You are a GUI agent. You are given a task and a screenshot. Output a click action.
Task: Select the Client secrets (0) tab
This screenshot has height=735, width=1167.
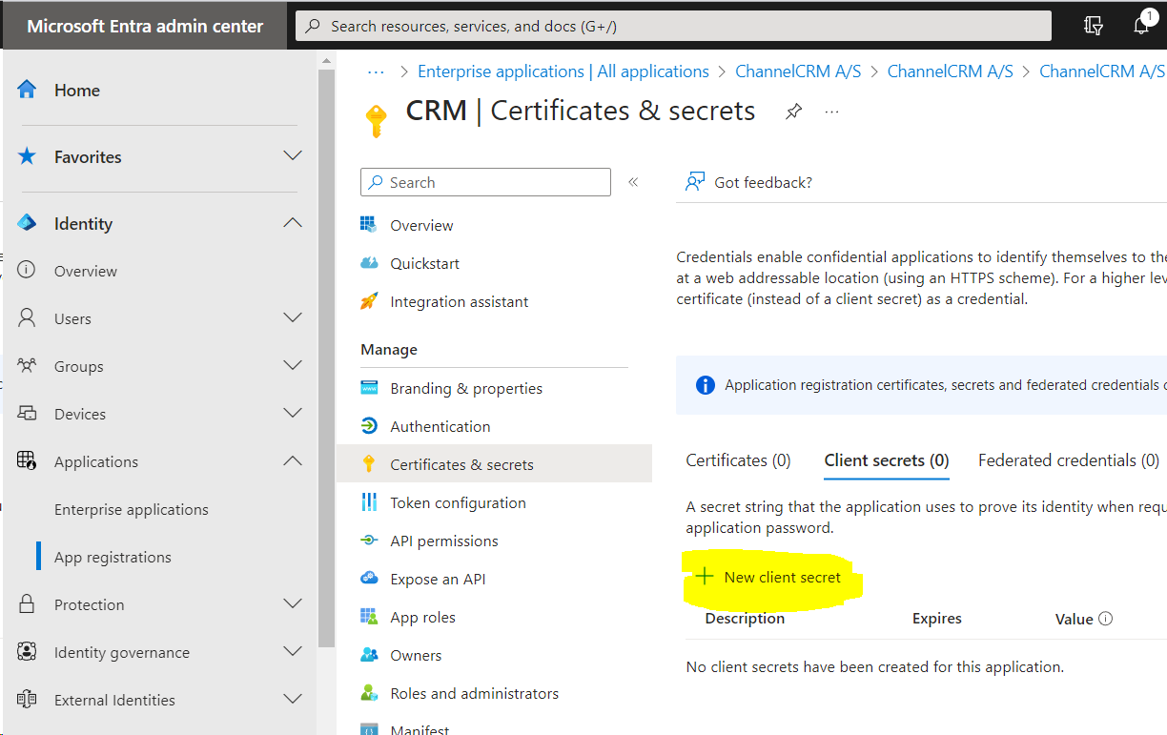click(887, 460)
